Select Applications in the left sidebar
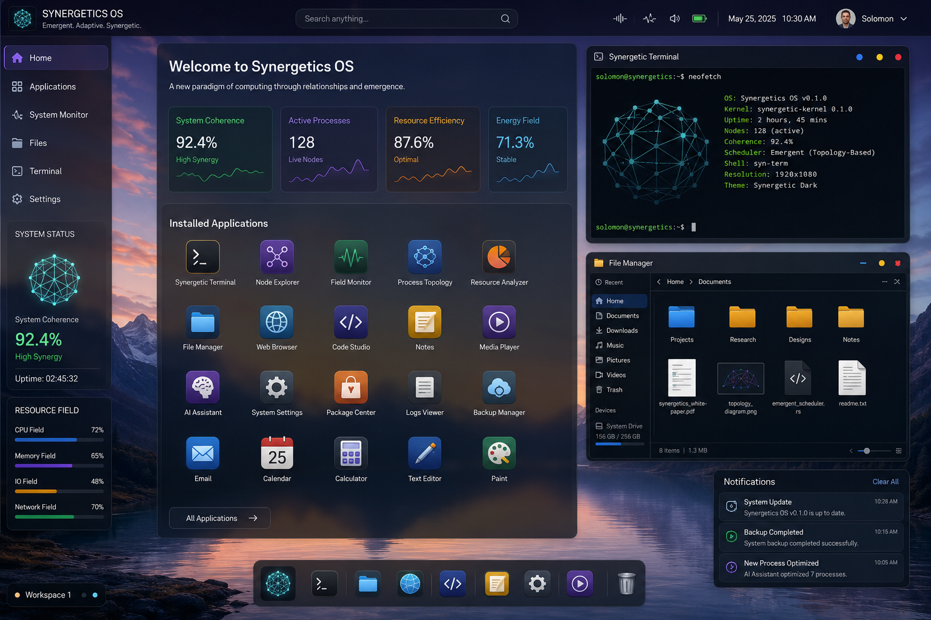 [56, 87]
